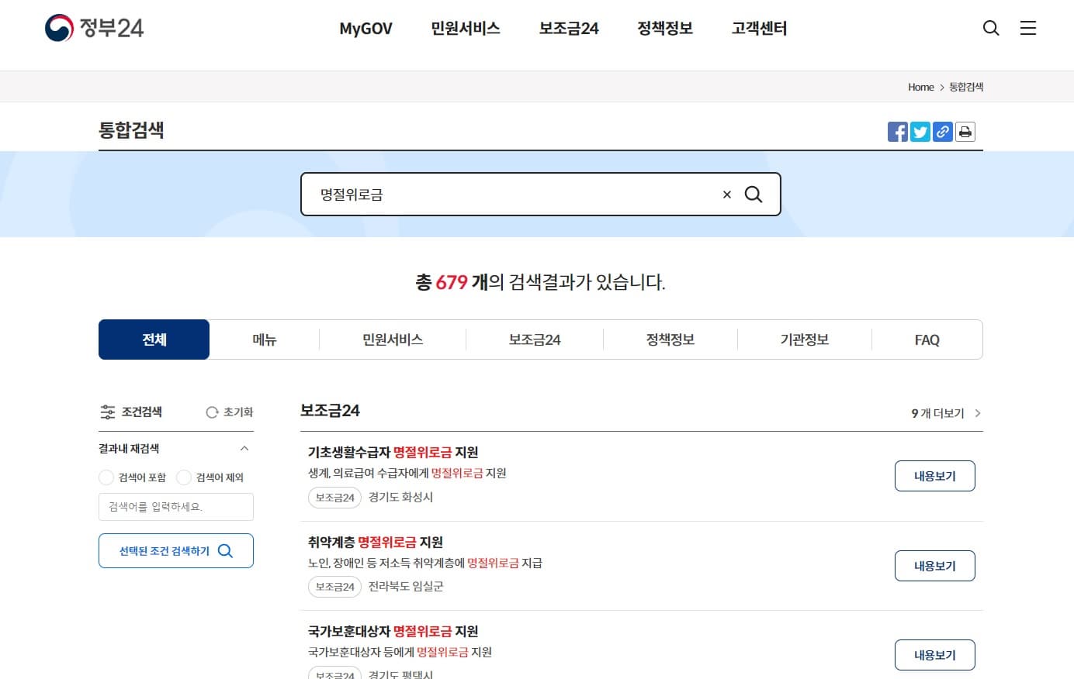Open the hamburger menu icon
The image size is (1074, 679).
1028,28
